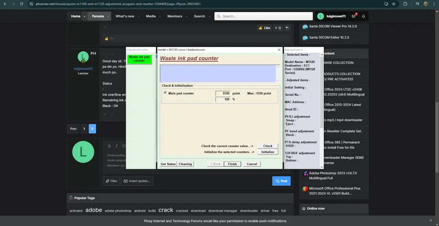Click the Initialize button
The height and width of the screenshot is (226, 439).
click(268, 152)
